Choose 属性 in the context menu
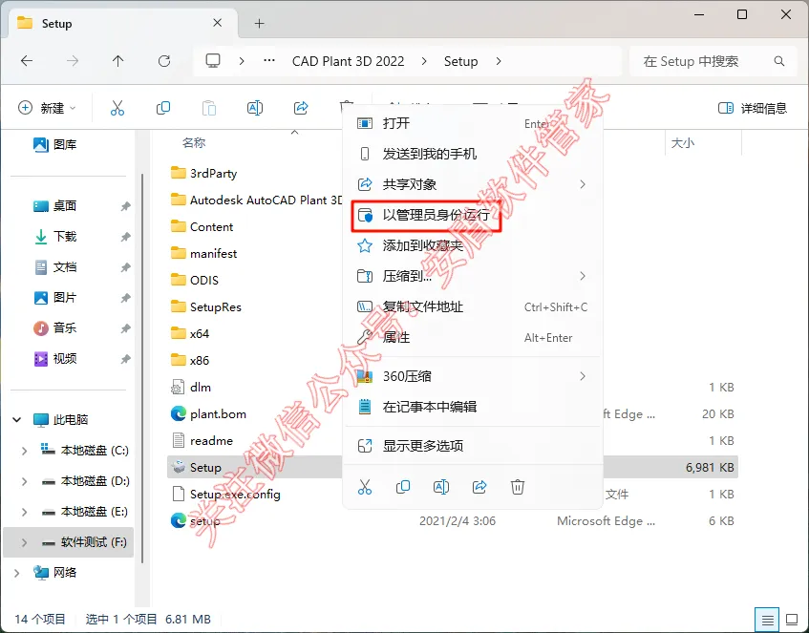The image size is (809, 633). [473, 337]
